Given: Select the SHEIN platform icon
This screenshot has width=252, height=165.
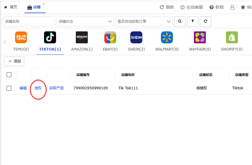Looking at the screenshot, I should 136,37.
